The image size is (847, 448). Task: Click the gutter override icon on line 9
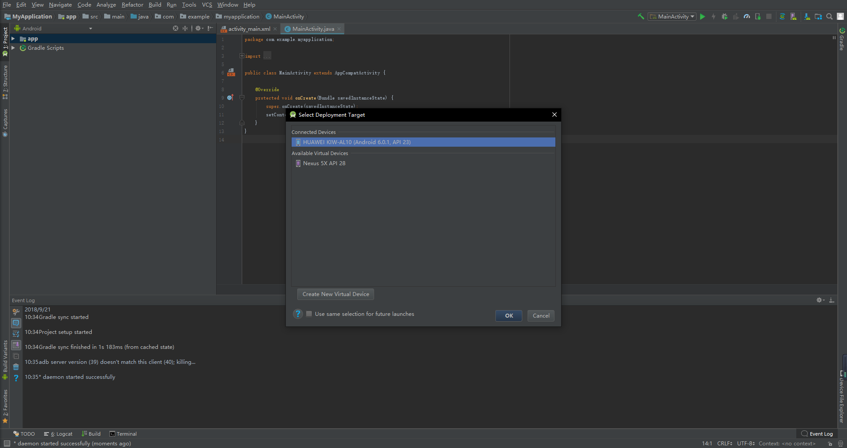(x=230, y=97)
